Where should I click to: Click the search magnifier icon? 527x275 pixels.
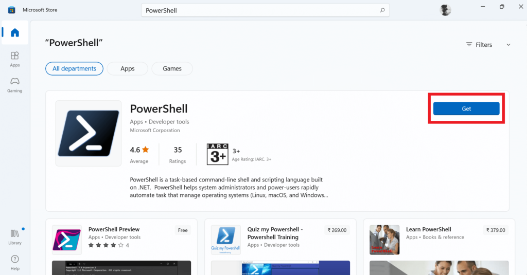[x=382, y=10]
